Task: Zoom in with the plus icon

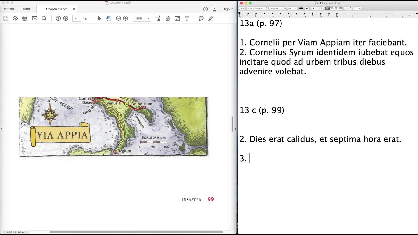Action: [126, 18]
